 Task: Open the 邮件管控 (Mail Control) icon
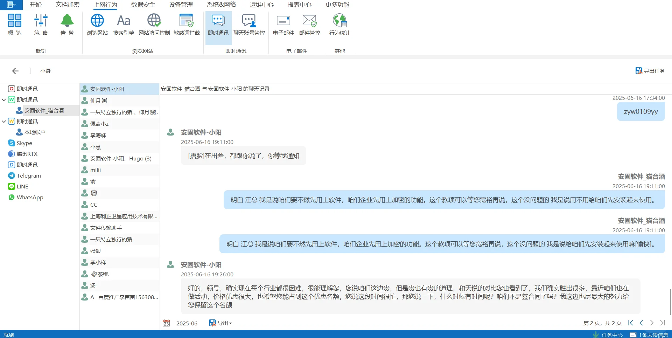309,24
